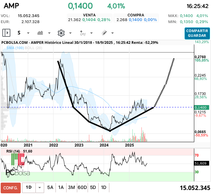
Task: Select the area chart type icon
Action: click(40, 33)
